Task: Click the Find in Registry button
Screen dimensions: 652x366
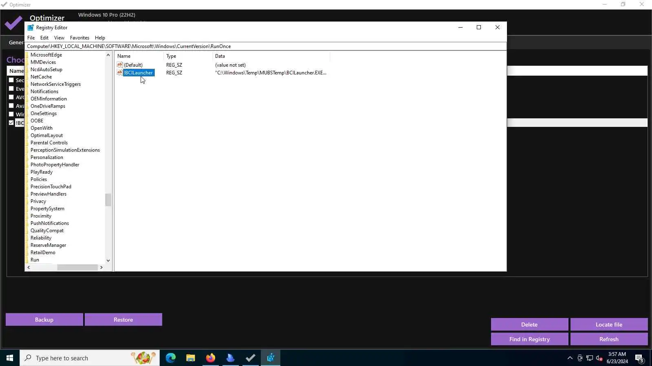Action: coord(529,339)
